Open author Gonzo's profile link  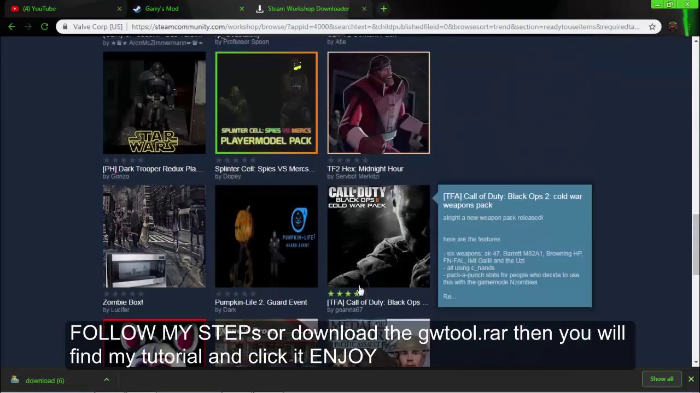tap(120, 176)
